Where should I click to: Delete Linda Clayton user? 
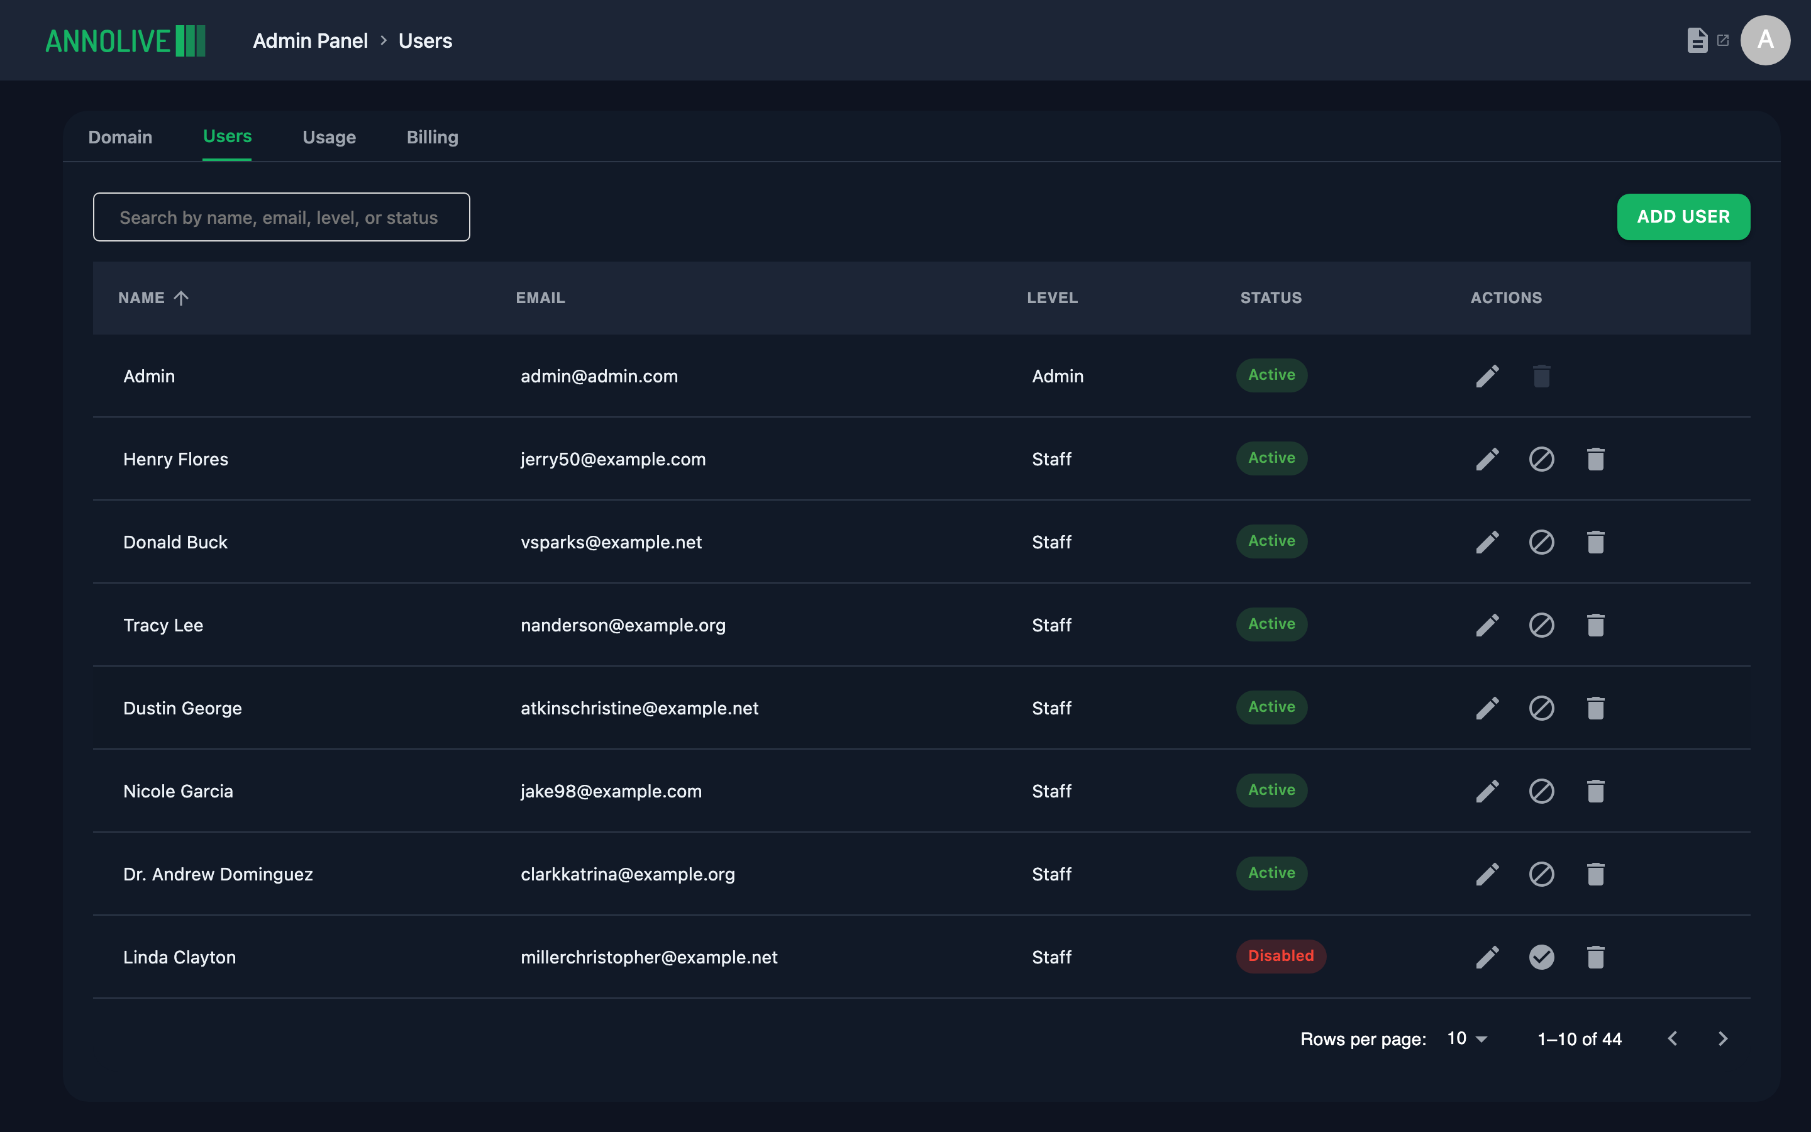point(1595,958)
